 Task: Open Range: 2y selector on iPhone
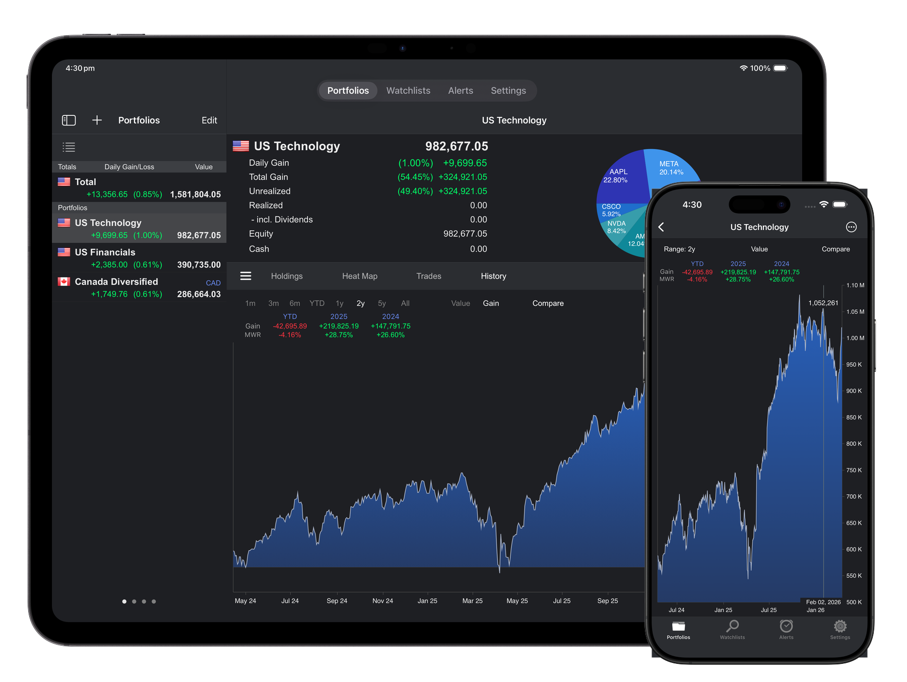click(679, 249)
